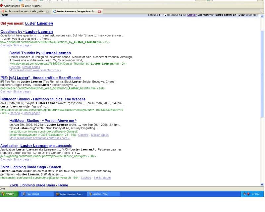Screen dimensions: 265x212
Task: Open Similar pages under HalfMoon Studios Website result
Action: point(31,113)
